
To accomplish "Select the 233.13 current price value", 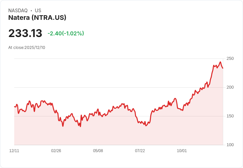I will click(25, 33).
